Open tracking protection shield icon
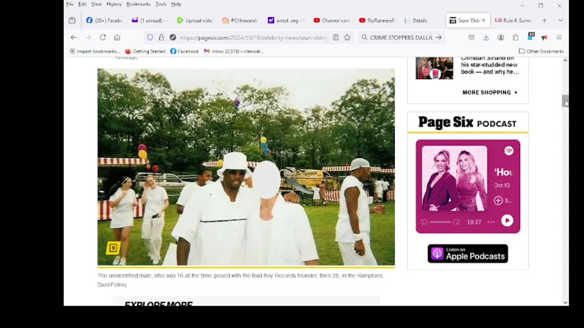Viewport: 584px width, 328px height. [150, 37]
